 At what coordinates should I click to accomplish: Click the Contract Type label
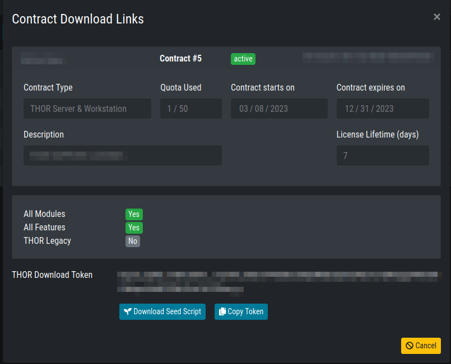tap(48, 88)
